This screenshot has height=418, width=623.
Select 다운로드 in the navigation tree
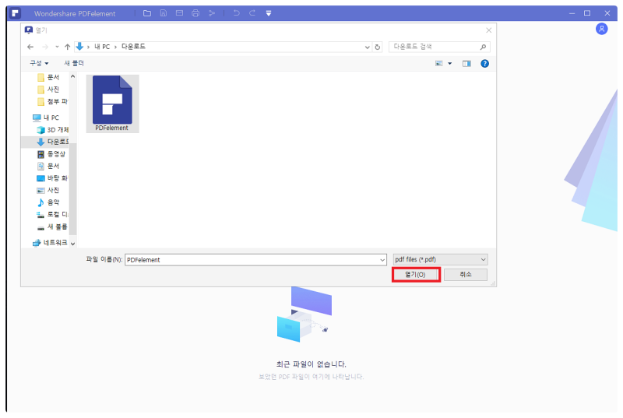[52, 142]
